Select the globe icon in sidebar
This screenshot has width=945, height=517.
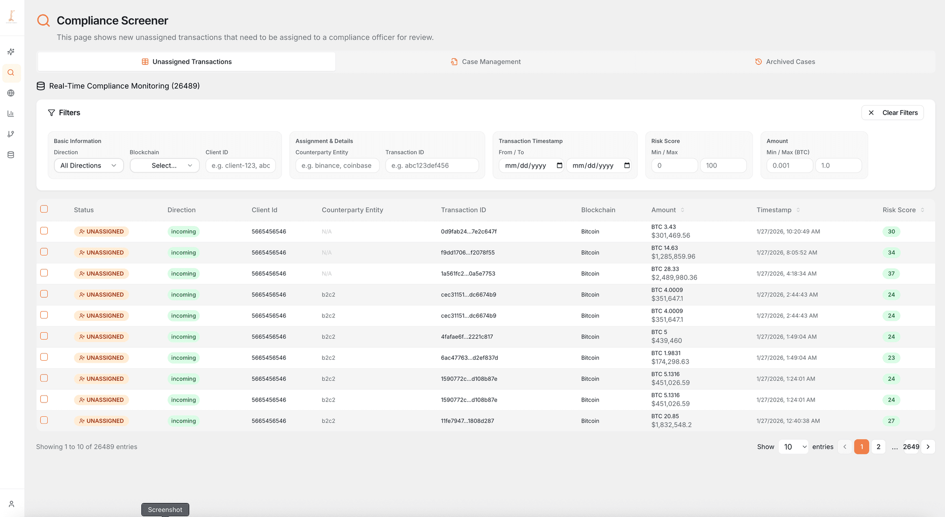(x=11, y=93)
